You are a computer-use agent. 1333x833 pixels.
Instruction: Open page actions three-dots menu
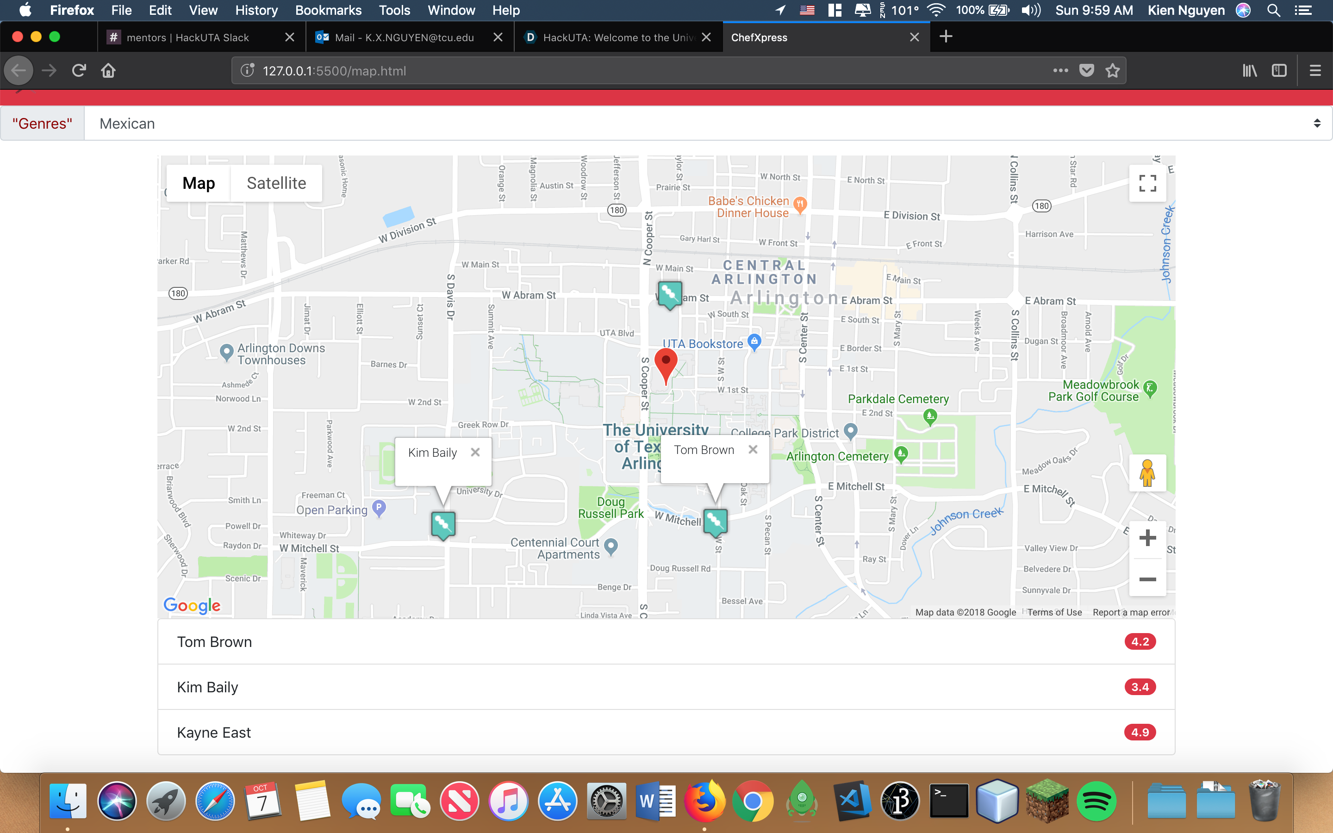tap(1060, 70)
